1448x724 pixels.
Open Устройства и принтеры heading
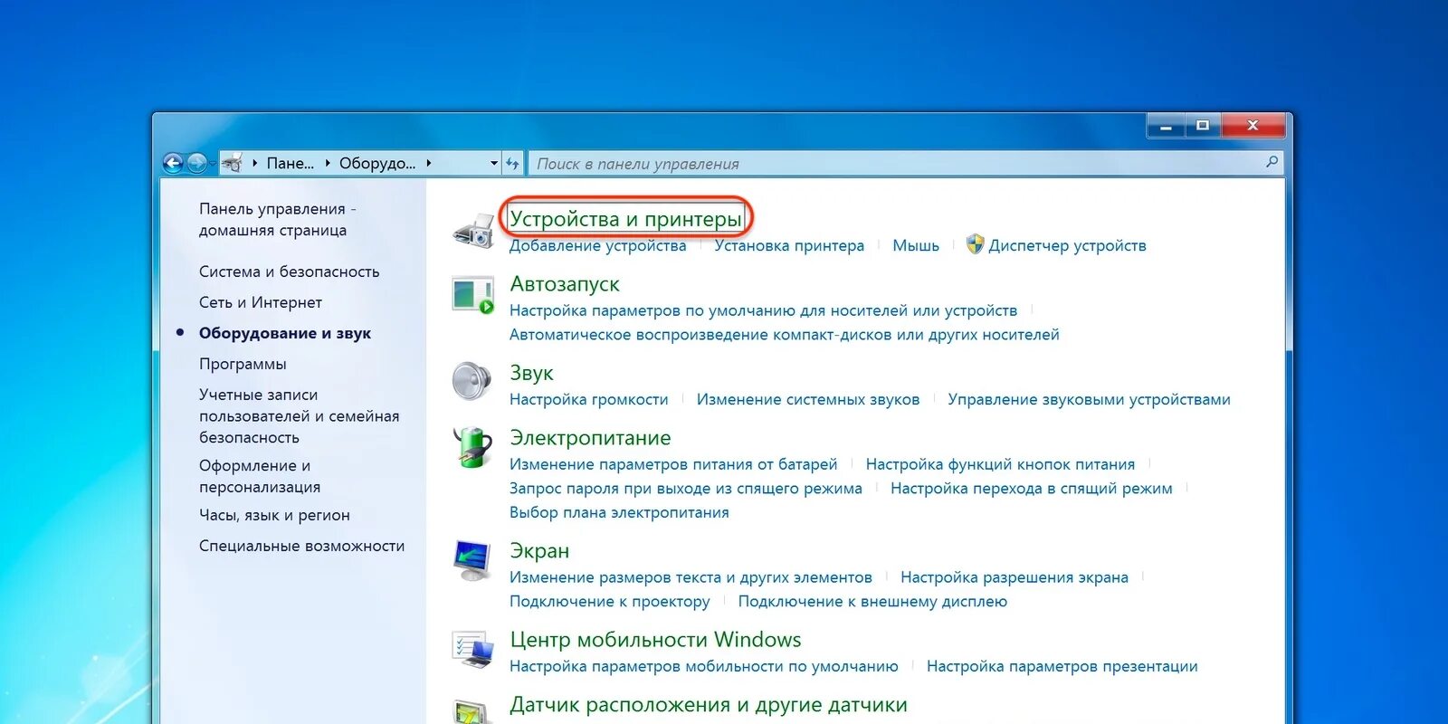(x=625, y=218)
